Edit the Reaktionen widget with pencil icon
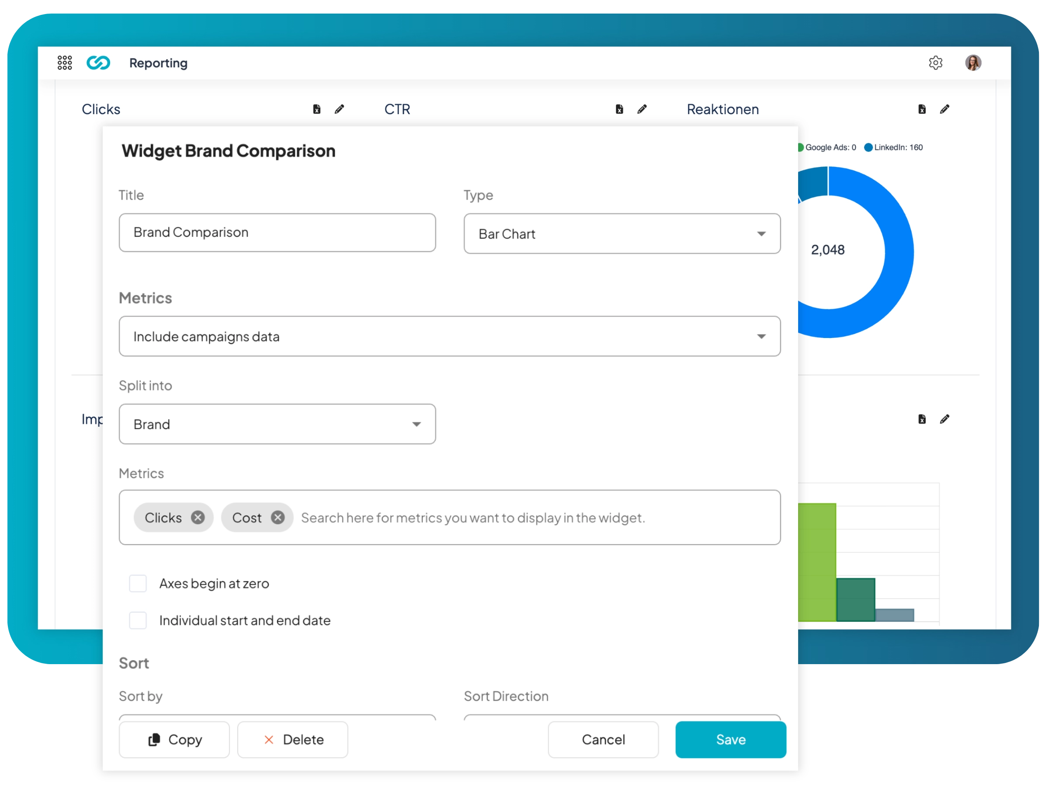This screenshot has width=1049, height=787. point(944,110)
